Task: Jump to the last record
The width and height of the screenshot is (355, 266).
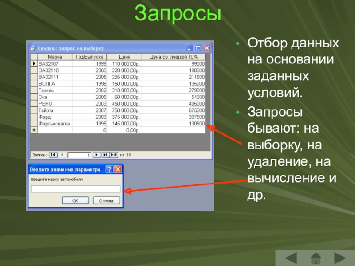Action: [105, 155]
